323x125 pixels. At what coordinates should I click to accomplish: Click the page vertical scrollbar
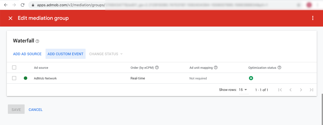click(322, 109)
